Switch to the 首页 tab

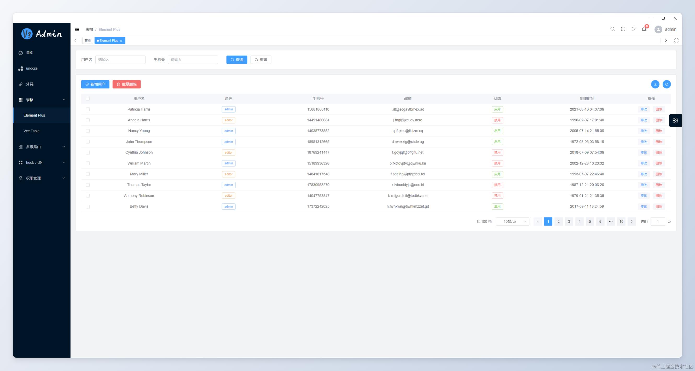[88, 41]
